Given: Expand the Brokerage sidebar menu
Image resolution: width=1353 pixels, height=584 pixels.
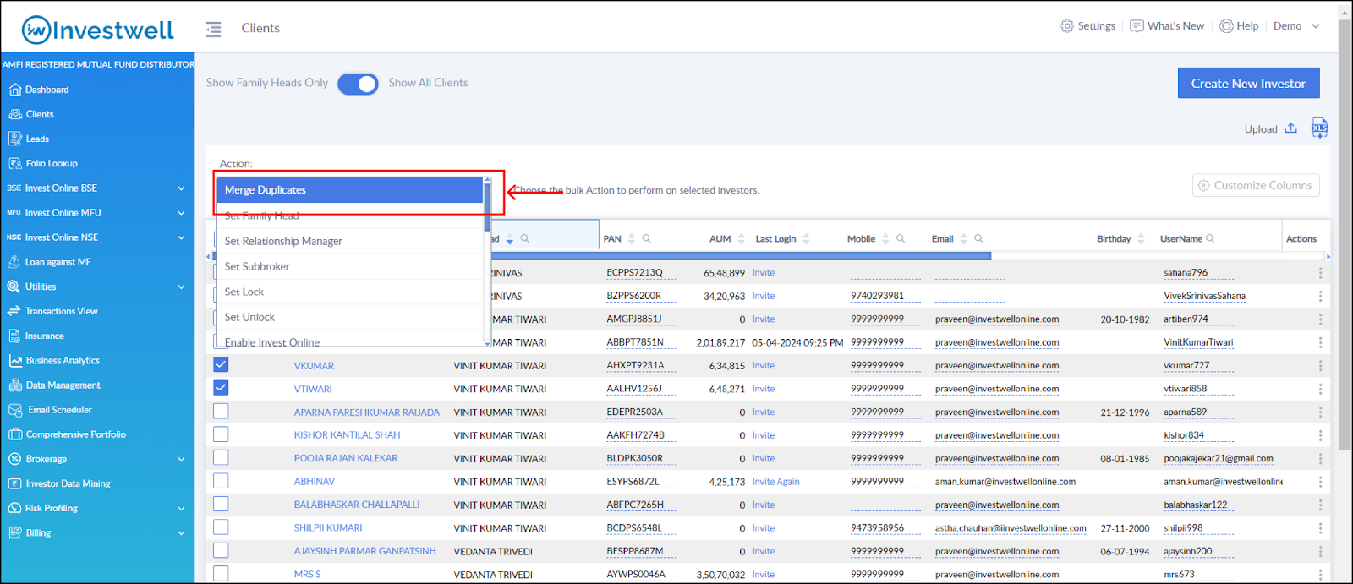Looking at the screenshot, I should pos(181,459).
